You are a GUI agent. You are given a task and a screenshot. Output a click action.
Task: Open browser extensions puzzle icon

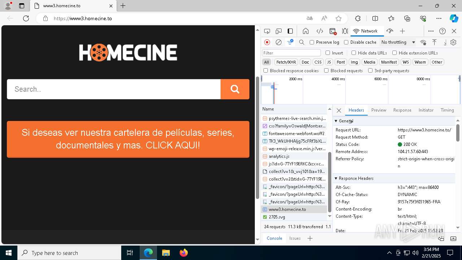click(358, 18)
